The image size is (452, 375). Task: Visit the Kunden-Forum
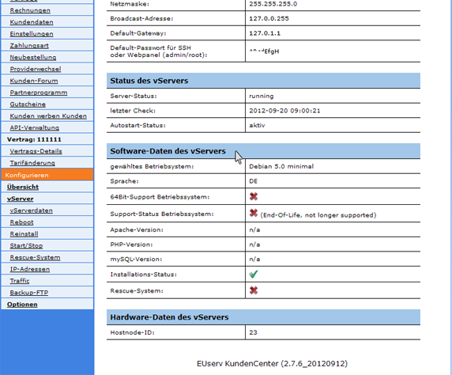coord(34,81)
